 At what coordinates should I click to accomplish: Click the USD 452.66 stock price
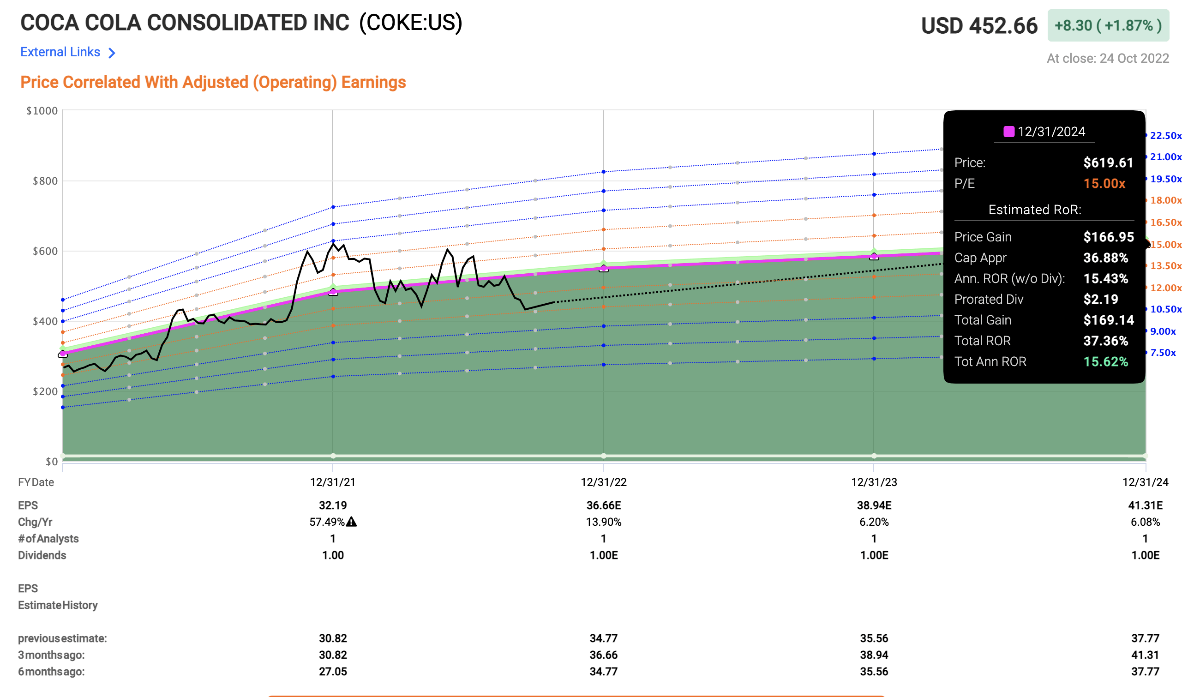pos(979,25)
